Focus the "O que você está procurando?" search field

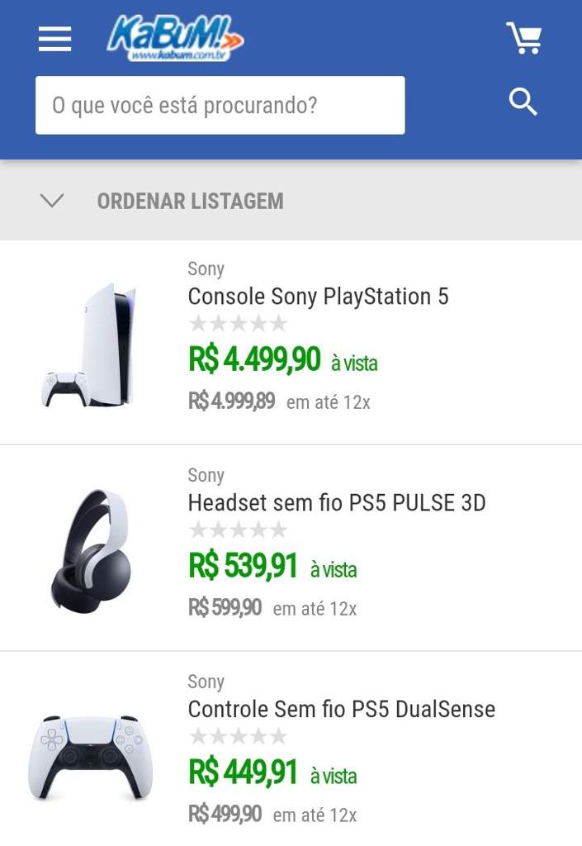(x=220, y=105)
